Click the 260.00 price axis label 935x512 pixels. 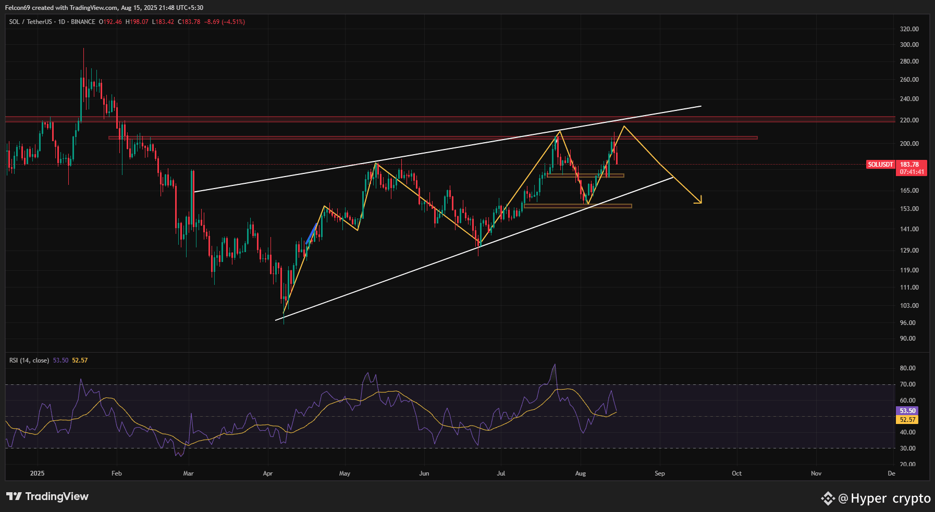[909, 80]
